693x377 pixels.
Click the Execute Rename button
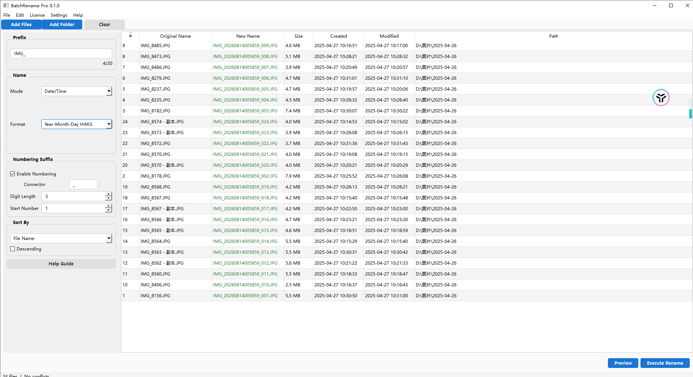point(665,363)
